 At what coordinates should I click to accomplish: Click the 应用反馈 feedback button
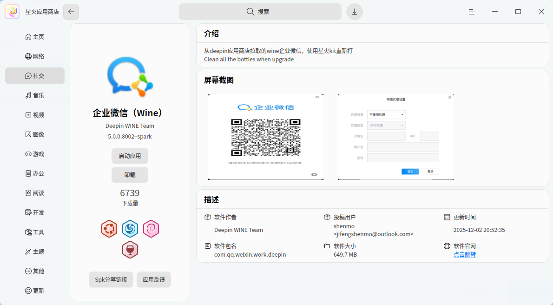click(154, 279)
